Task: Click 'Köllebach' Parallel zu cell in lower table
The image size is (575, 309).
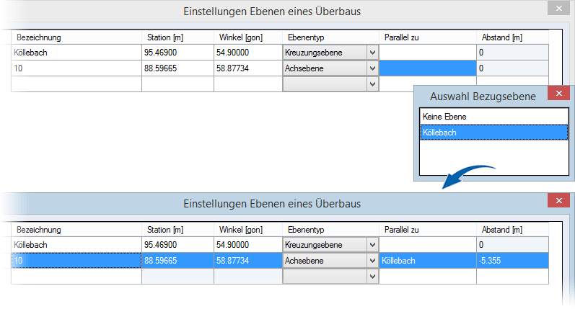Action: point(428,260)
